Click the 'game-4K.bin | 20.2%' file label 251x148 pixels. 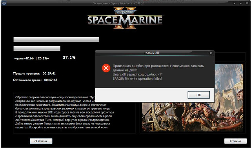pos(31,58)
